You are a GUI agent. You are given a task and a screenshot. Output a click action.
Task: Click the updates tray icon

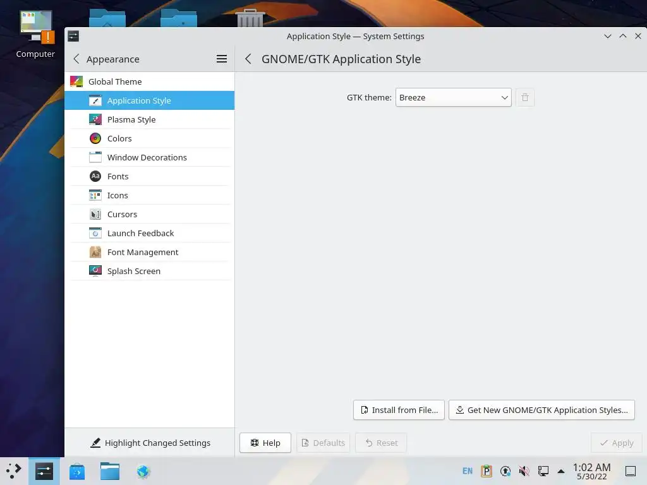pos(505,471)
